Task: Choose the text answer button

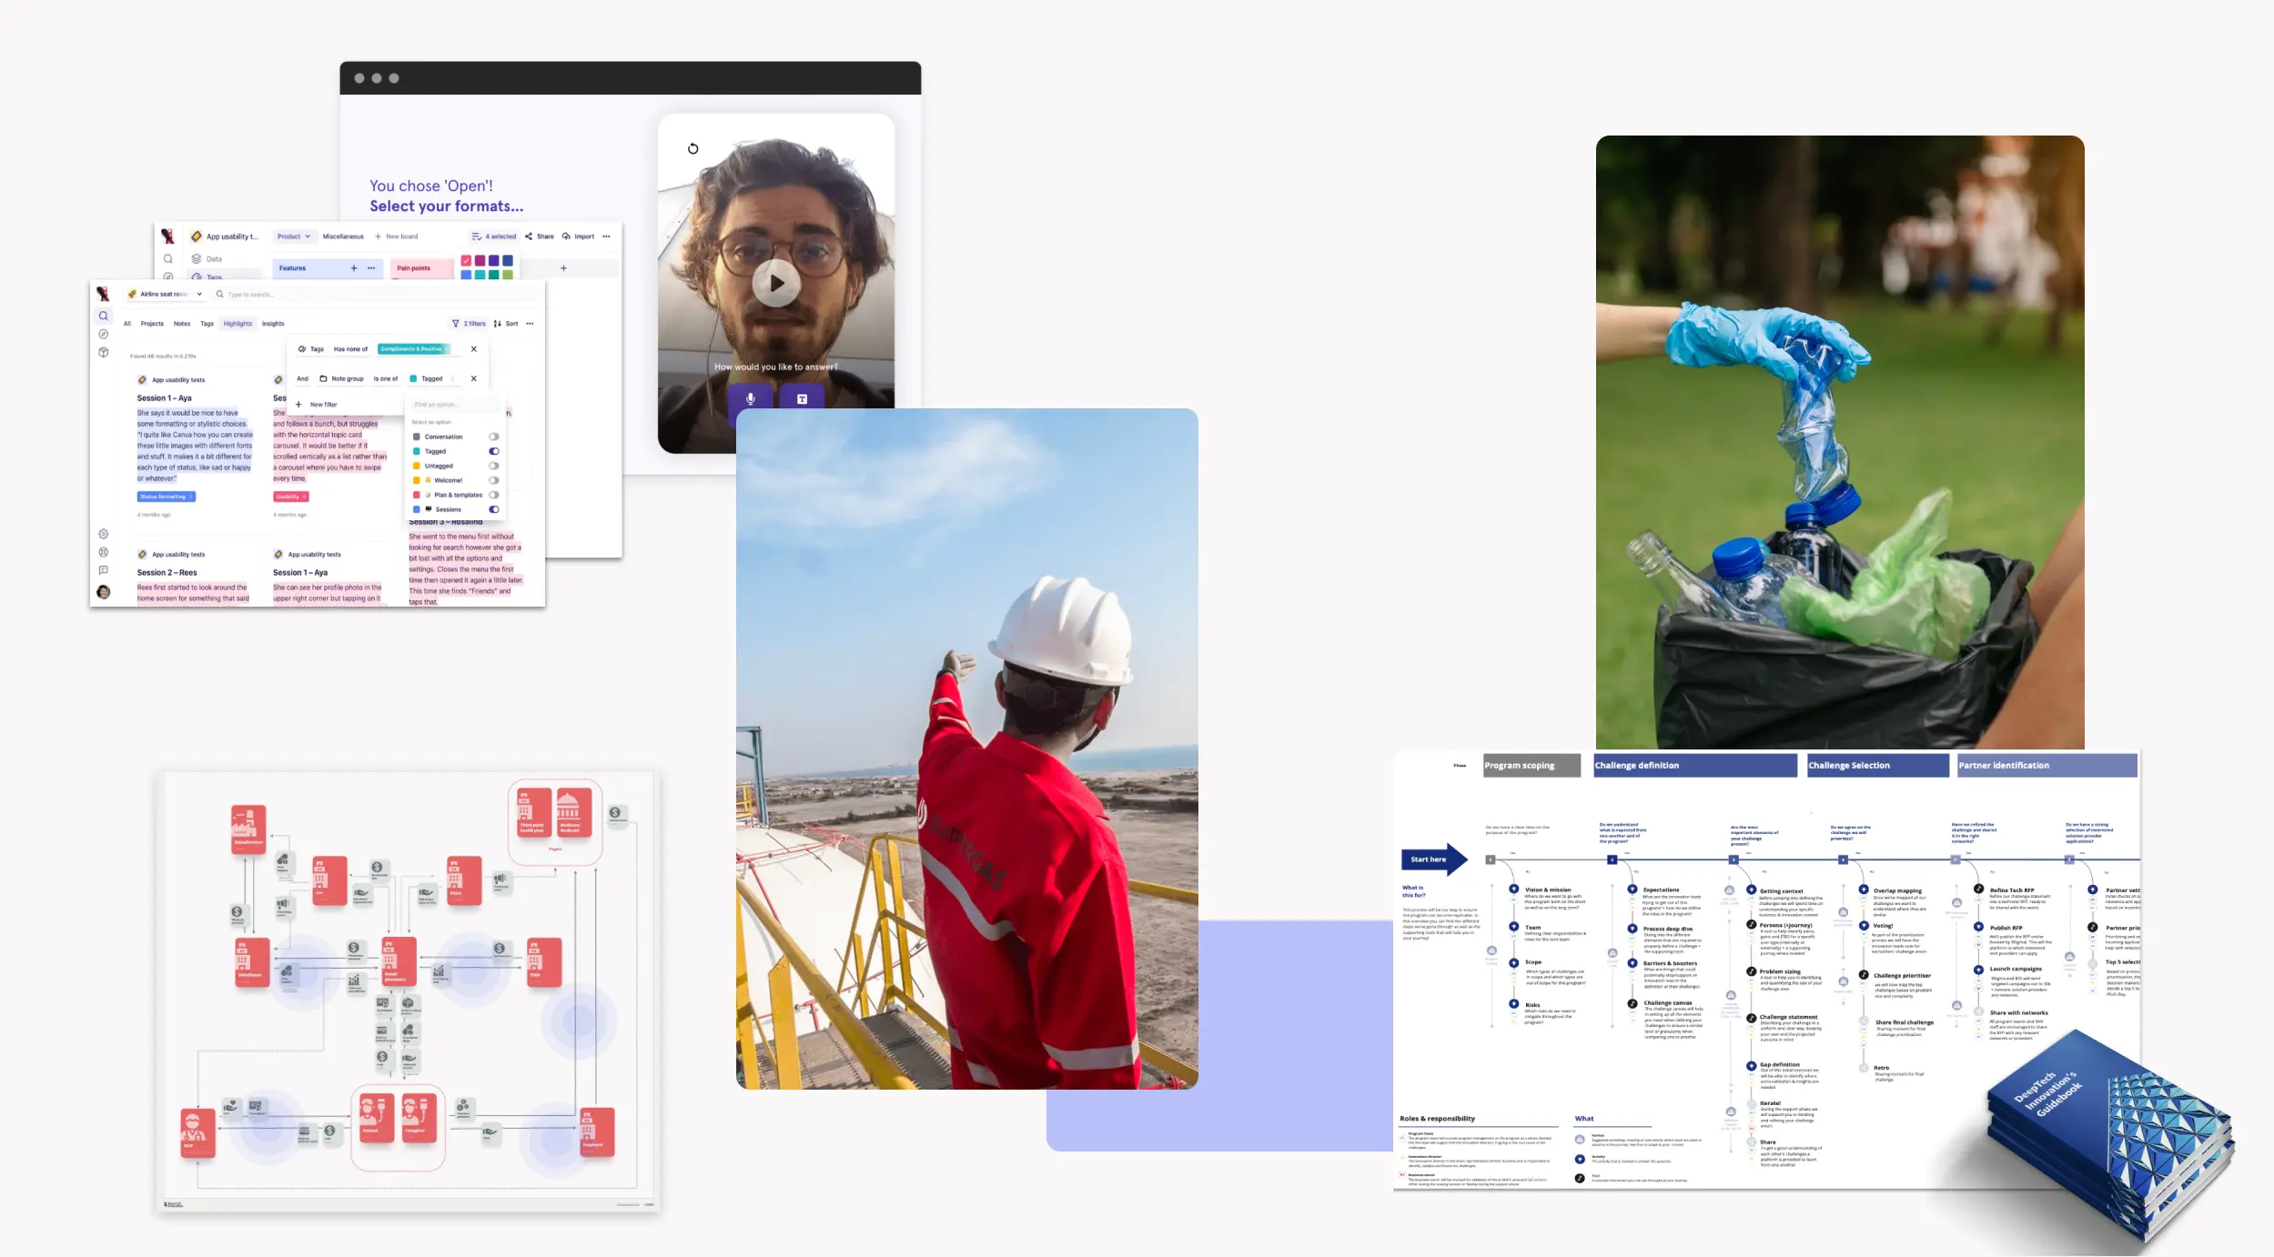Action: point(802,398)
